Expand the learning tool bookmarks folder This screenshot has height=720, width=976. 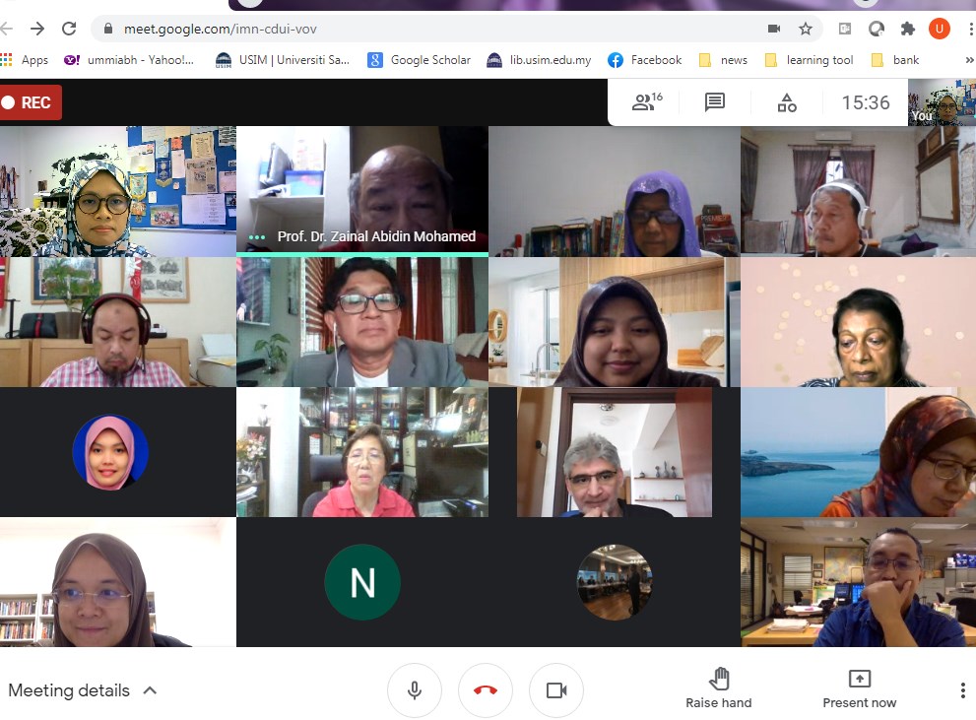[x=809, y=60]
